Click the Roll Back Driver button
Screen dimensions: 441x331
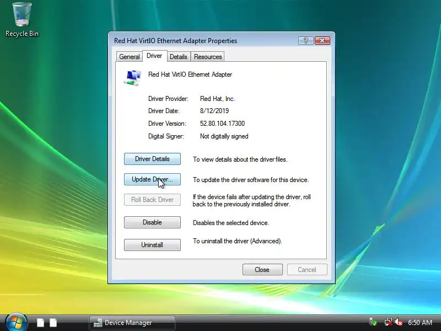click(152, 200)
